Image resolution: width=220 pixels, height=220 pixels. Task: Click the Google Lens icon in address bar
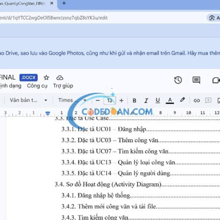tap(212, 18)
